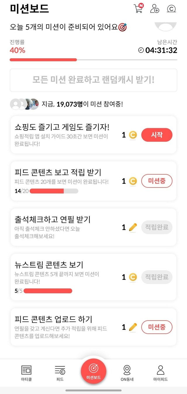Tap the 아티클 article icon
This screenshot has width=187, height=394.
(26, 370)
